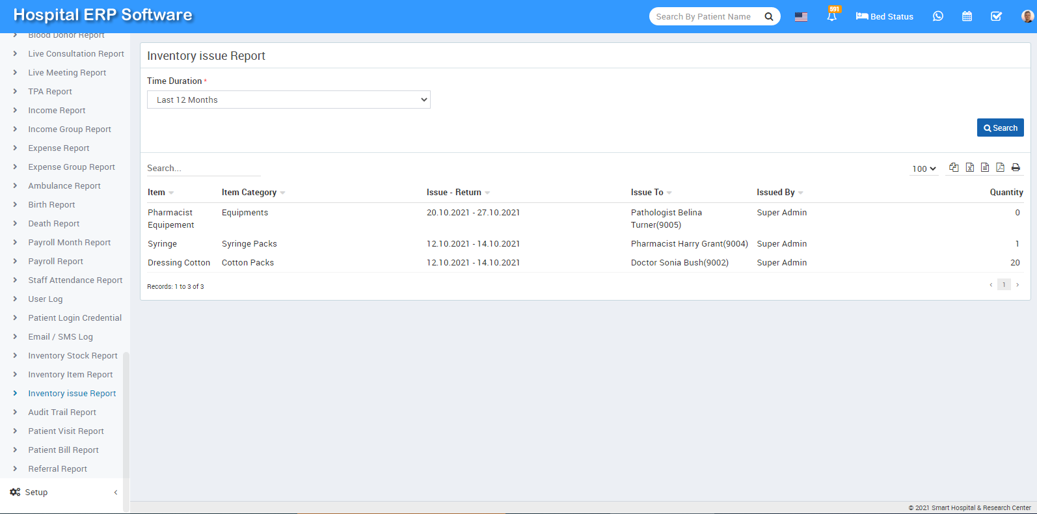The height and width of the screenshot is (514, 1037).
Task: Export the report to Excel
Action: pyautogui.click(x=969, y=167)
